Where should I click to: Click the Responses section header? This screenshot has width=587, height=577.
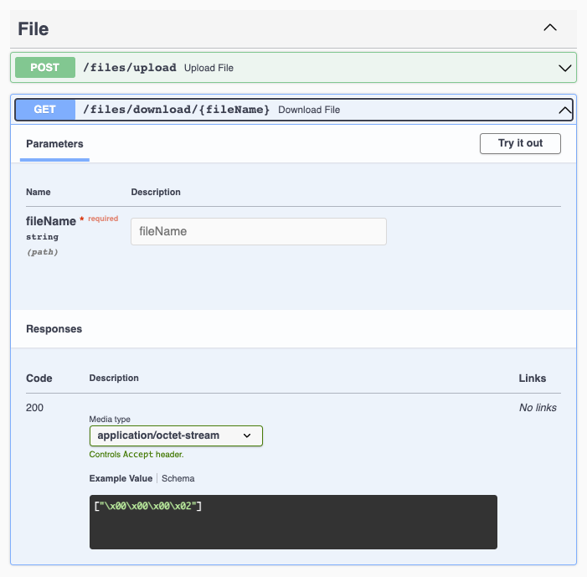point(54,329)
